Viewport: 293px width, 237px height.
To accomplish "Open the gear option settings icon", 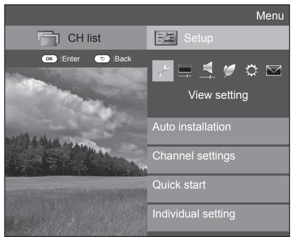I will 252,70.
